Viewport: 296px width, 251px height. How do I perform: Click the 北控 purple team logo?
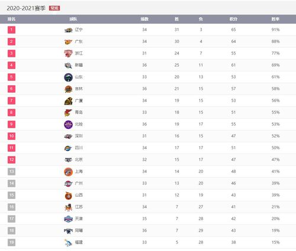[x=68, y=125]
